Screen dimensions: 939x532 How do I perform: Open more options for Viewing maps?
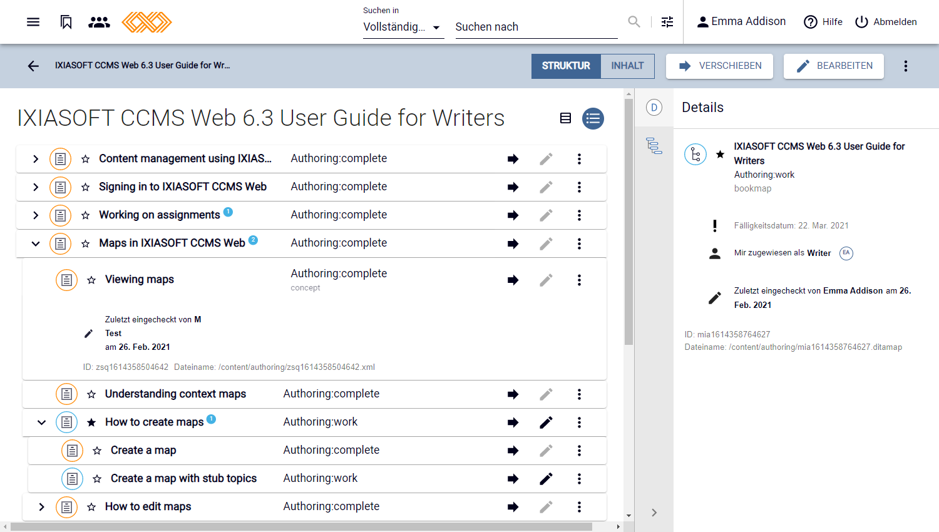coord(579,280)
